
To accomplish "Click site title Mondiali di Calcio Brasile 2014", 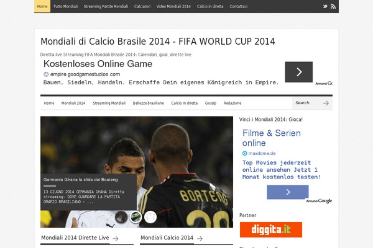I will tap(158, 42).
